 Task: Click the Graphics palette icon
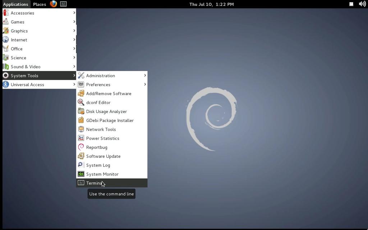(x=6, y=31)
